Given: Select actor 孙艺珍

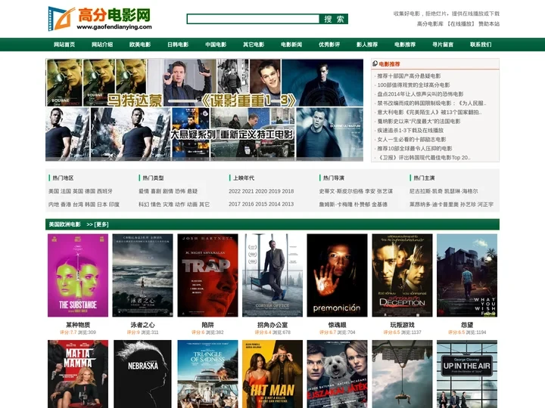Looking at the screenshot, I should [x=469, y=204].
